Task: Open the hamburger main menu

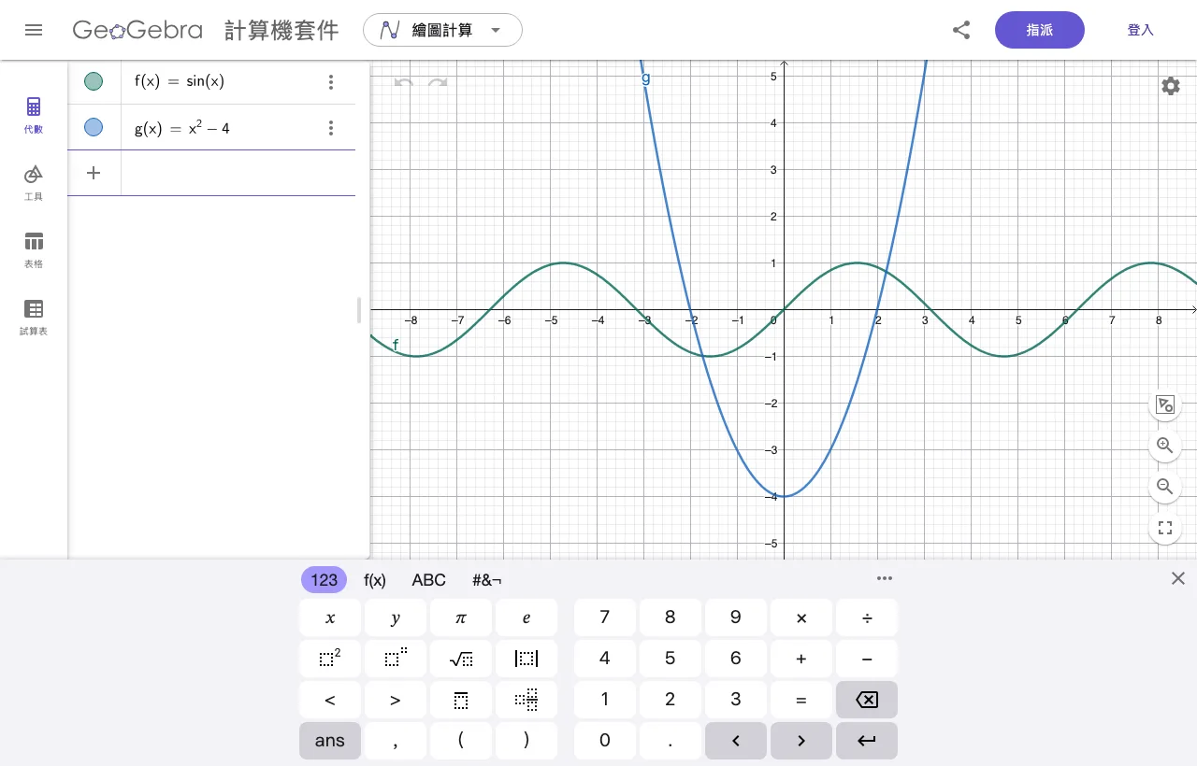Action: pos(34,30)
